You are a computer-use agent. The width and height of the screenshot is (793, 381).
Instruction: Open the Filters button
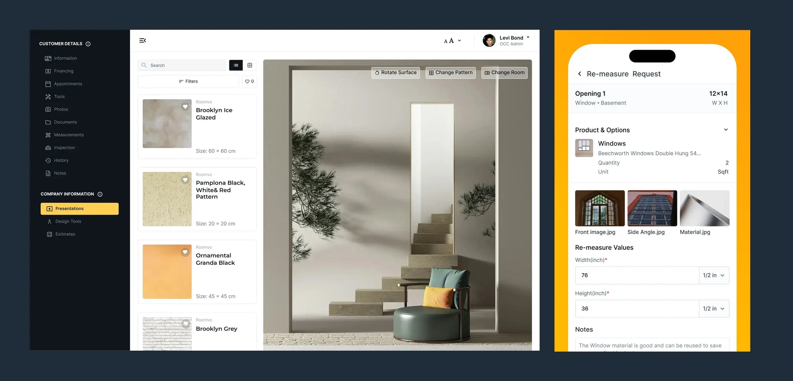[x=188, y=81]
